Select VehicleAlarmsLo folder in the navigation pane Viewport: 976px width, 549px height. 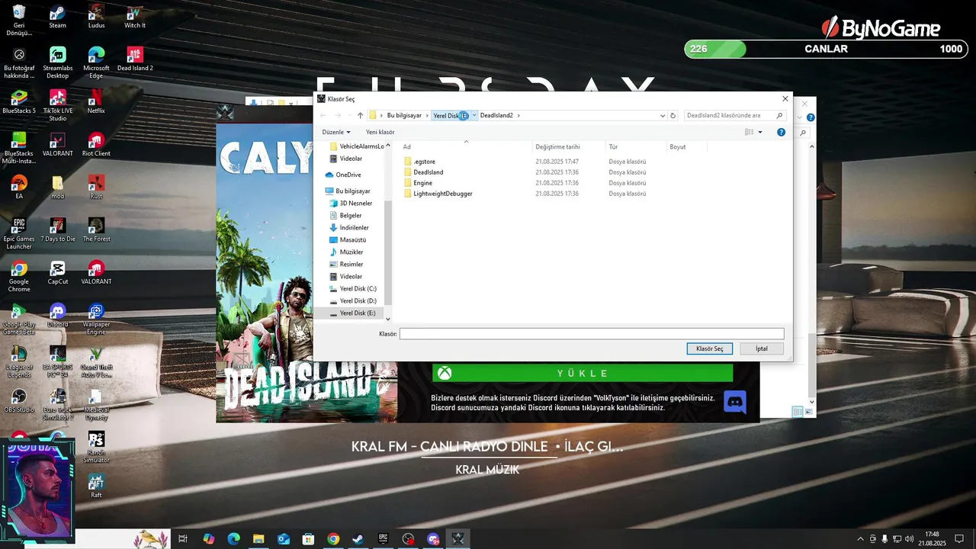[361, 146]
